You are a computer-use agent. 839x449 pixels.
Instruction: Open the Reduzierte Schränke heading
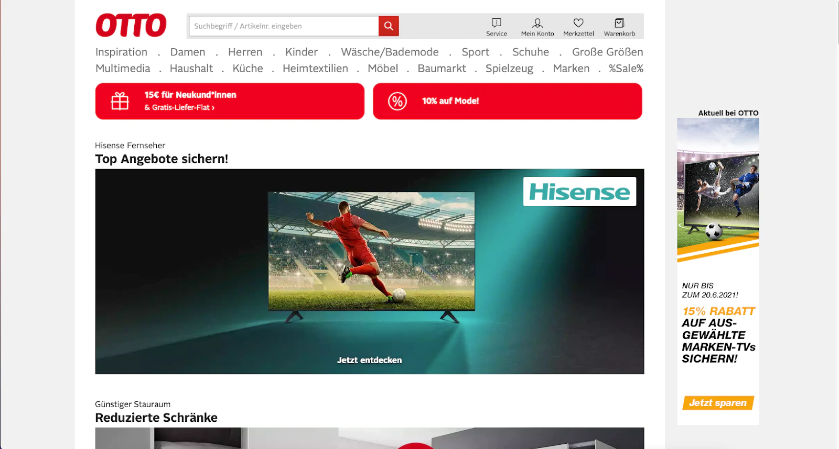[x=156, y=418]
